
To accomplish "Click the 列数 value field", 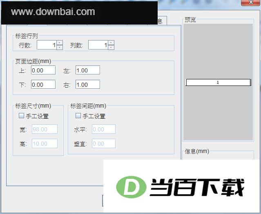I will (x=98, y=45).
